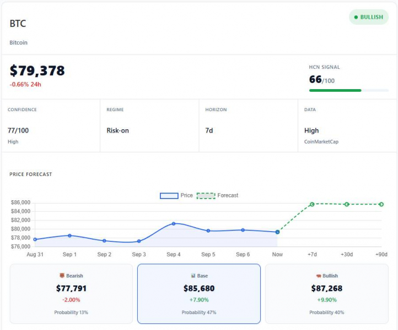This screenshot has height=330, width=398.
Task: Click the Sep 3 price data point
Action: pyautogui.click(x=139, y=241)
